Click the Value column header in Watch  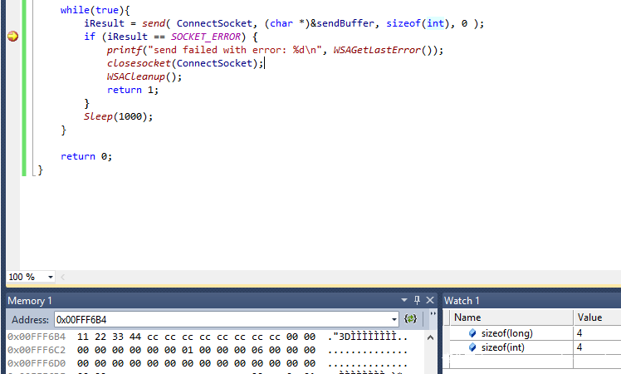589,317
